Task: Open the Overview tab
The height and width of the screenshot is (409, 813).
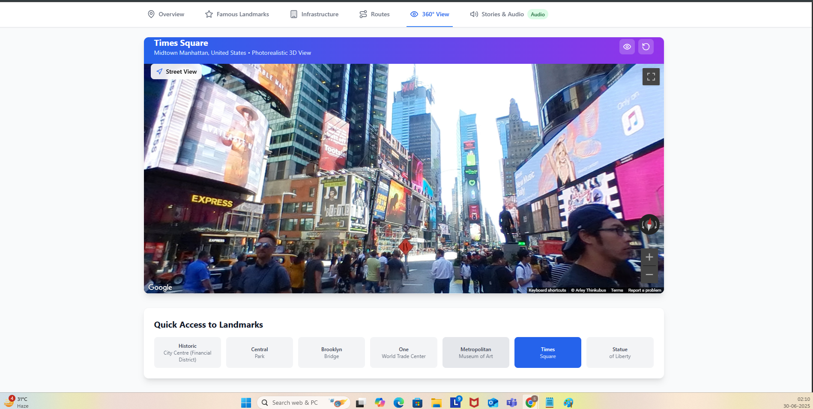Action: [x=166, y=14]
